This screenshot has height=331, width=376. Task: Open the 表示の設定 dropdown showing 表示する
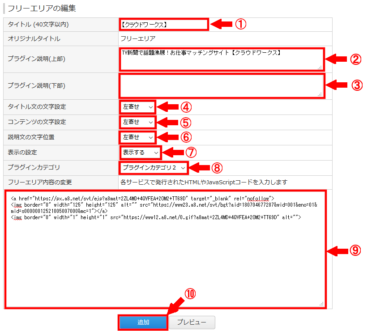141,153
